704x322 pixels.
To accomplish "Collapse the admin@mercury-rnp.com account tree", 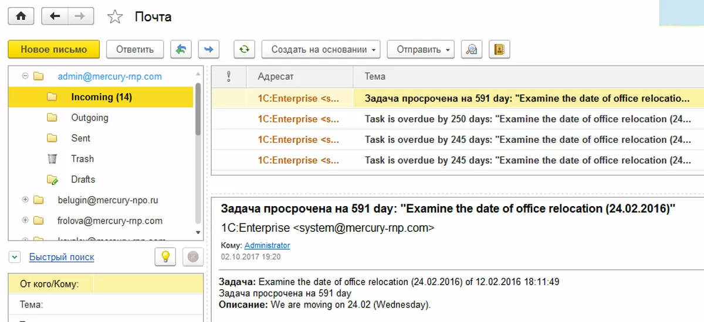I will pyautogui.click(x=25, y=76).
